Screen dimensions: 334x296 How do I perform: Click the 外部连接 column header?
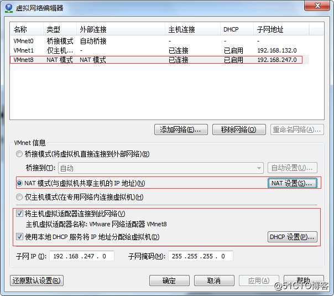coord(121,29)
